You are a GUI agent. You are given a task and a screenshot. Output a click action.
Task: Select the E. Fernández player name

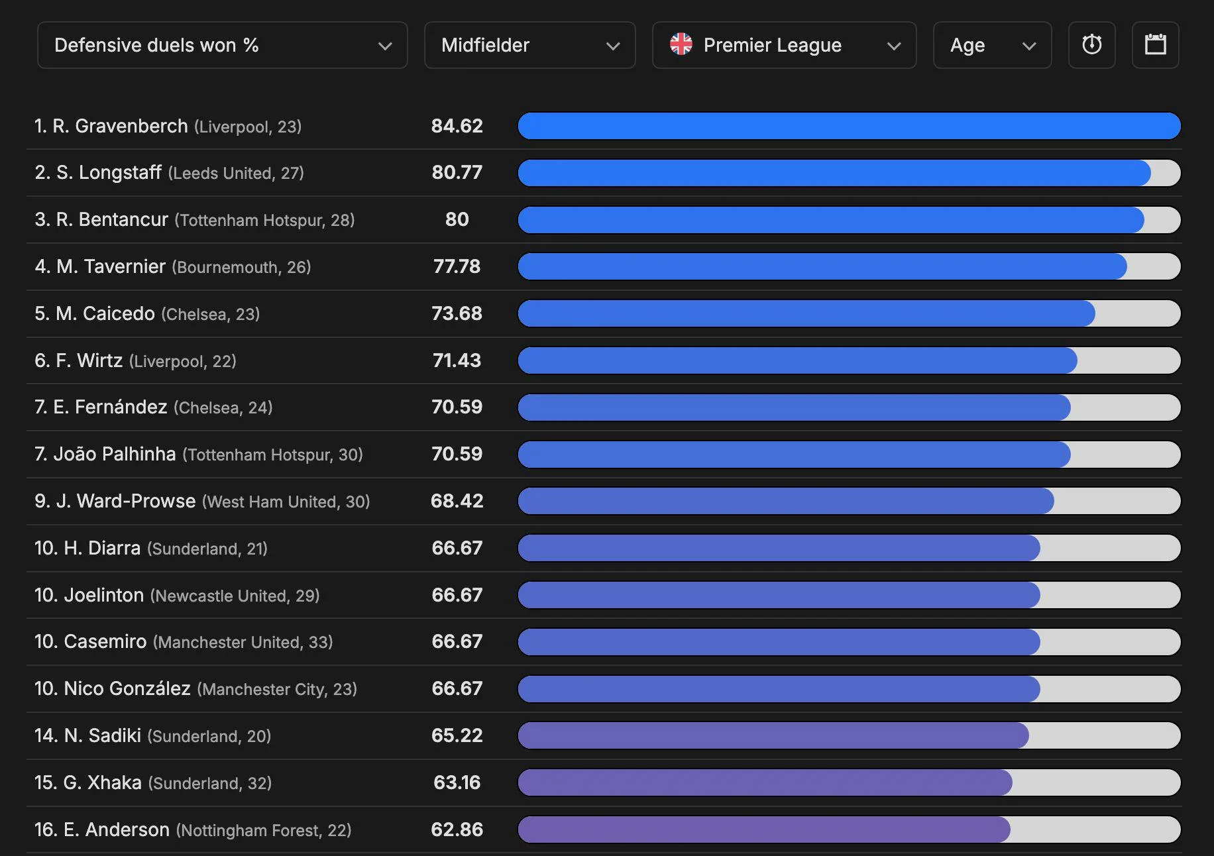click(110, 407)
